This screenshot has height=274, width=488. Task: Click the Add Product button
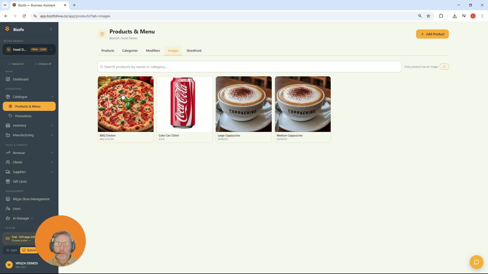[x=432, y=34]
